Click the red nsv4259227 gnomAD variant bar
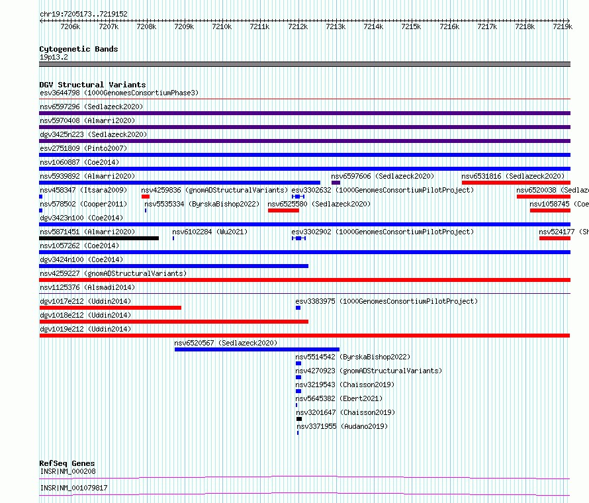 point(304,280)
